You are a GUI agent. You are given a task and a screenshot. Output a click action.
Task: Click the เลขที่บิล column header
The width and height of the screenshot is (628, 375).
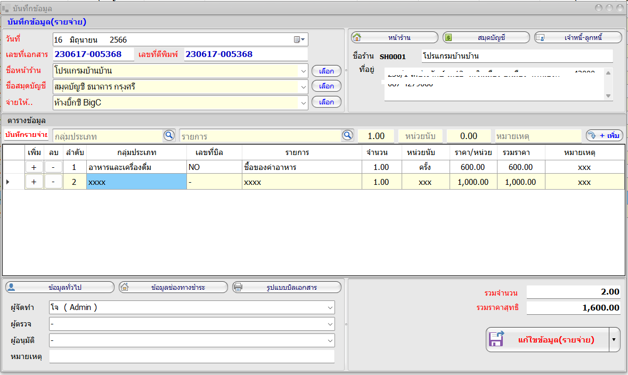coord(214,153)
